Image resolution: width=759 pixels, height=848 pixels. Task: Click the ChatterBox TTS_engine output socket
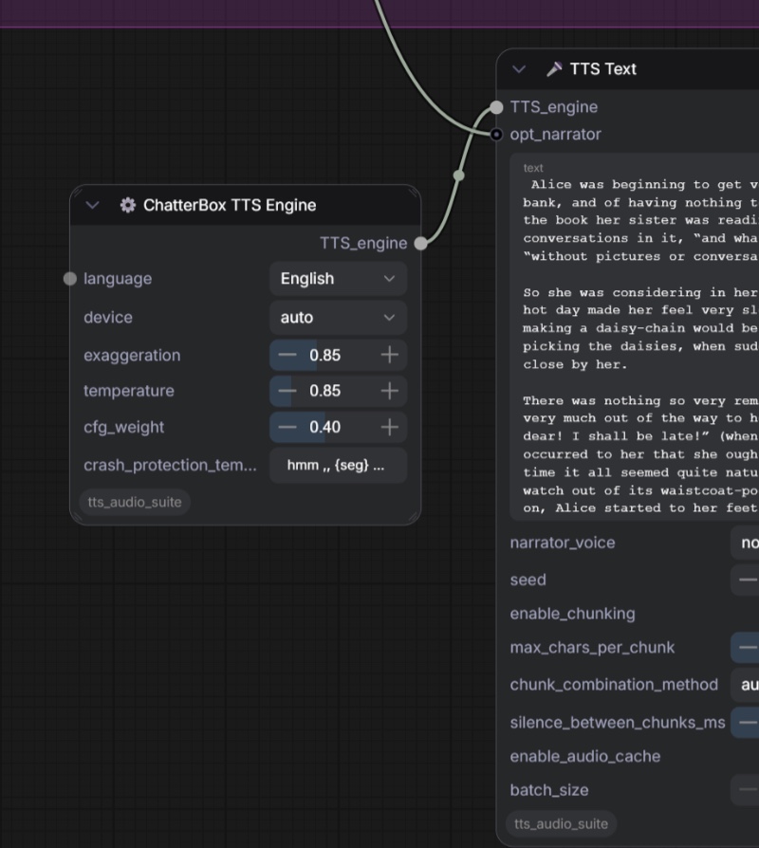421,244
